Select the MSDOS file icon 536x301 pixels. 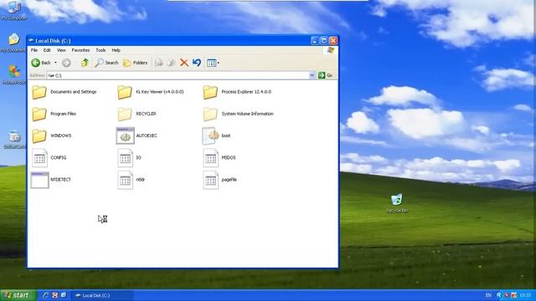point(210,158)
